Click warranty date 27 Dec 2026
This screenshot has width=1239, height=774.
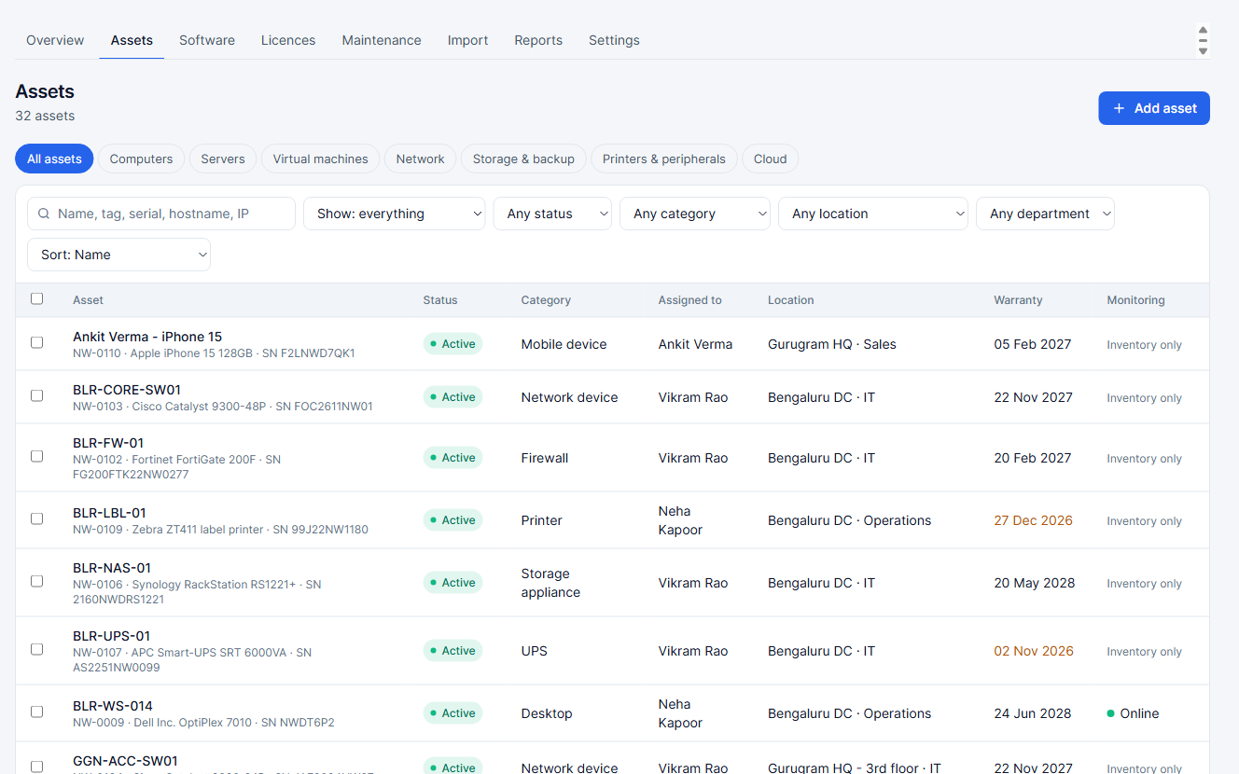tap(1034, 520)
